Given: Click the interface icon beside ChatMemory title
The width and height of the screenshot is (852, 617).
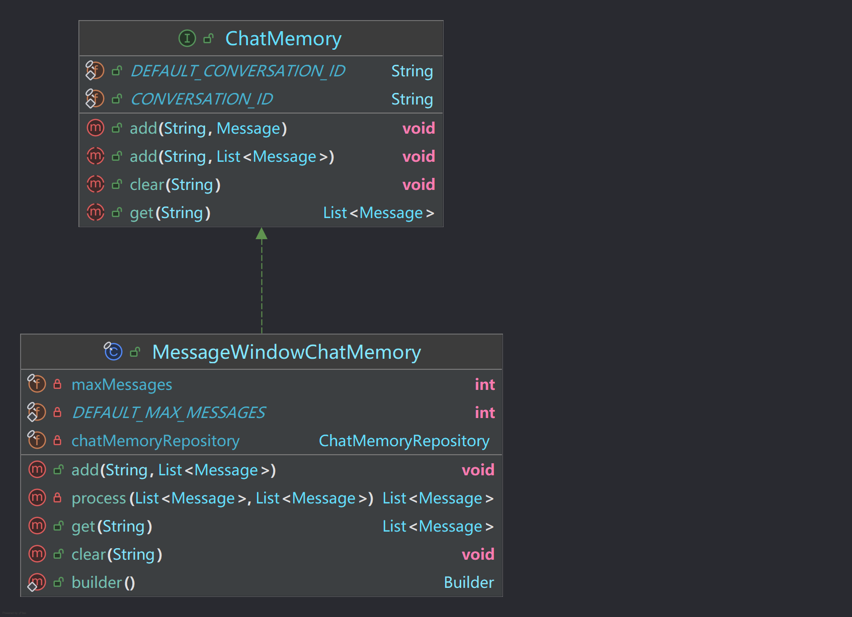Looking at the screenshot, I should [187, 38].
